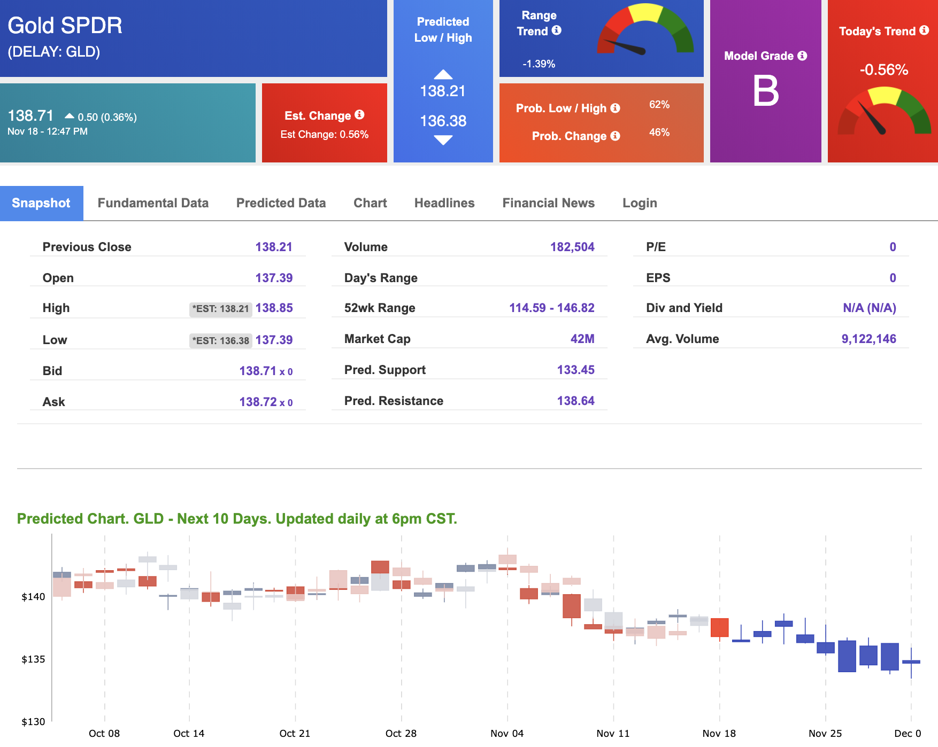The image size is (938, 747).
Task: Click the Range Trend gauge
Action: [645, 29]
